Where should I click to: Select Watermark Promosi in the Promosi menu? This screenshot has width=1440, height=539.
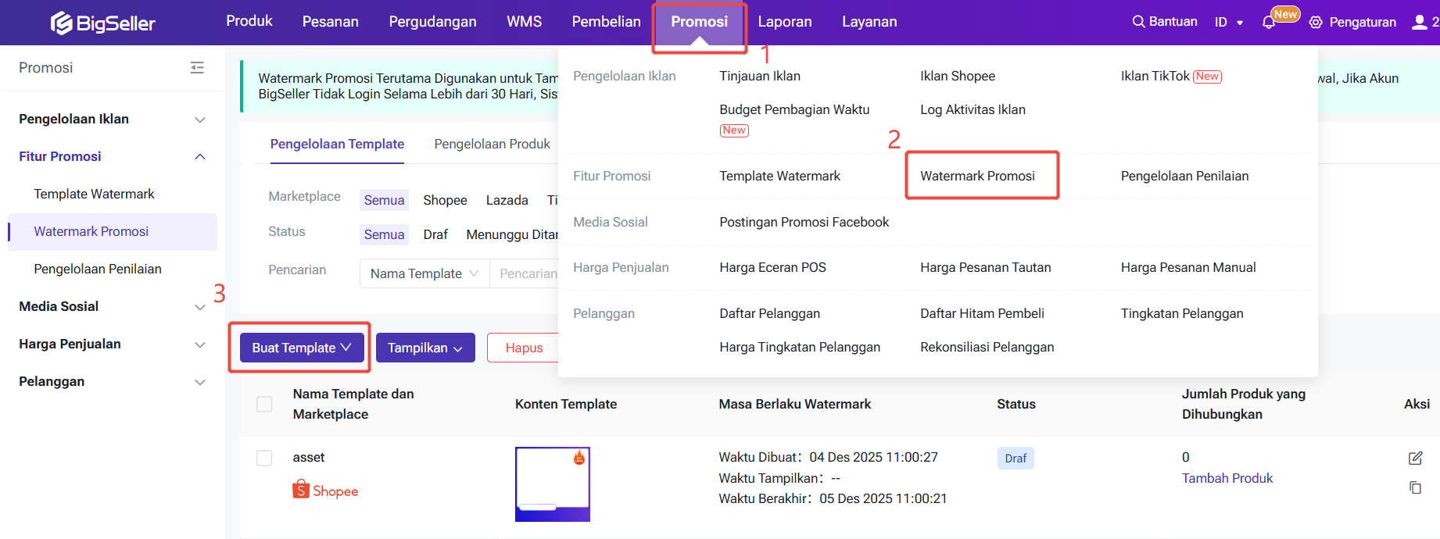pyautogui.click(x=977, y=176)
